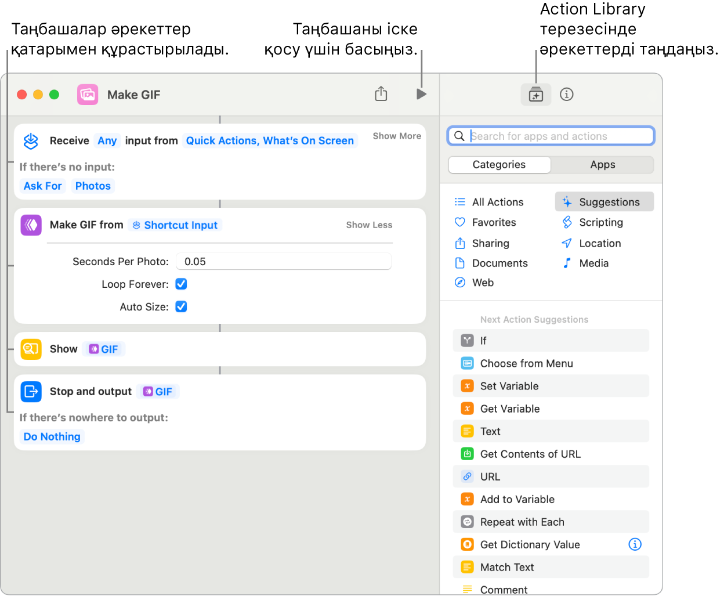The height and width of the screenshot is (596, 724).
Task: Click the URL action link icon
Action: pyautogui.click(x=468, y=476)
